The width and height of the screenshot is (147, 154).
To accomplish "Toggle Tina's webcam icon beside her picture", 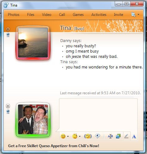I will coord(8,35).
